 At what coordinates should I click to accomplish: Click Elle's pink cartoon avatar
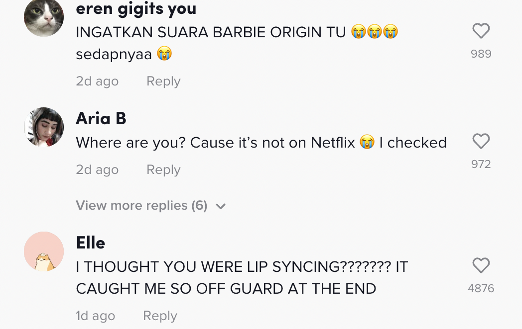44,251
